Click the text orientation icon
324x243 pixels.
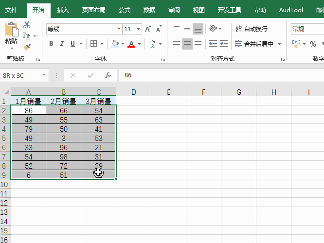213,29
